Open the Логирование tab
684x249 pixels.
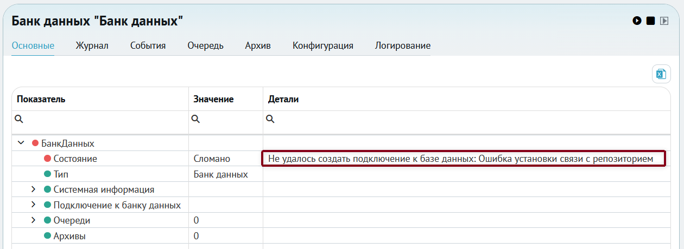pyautogui.click(x=403, y=45)
